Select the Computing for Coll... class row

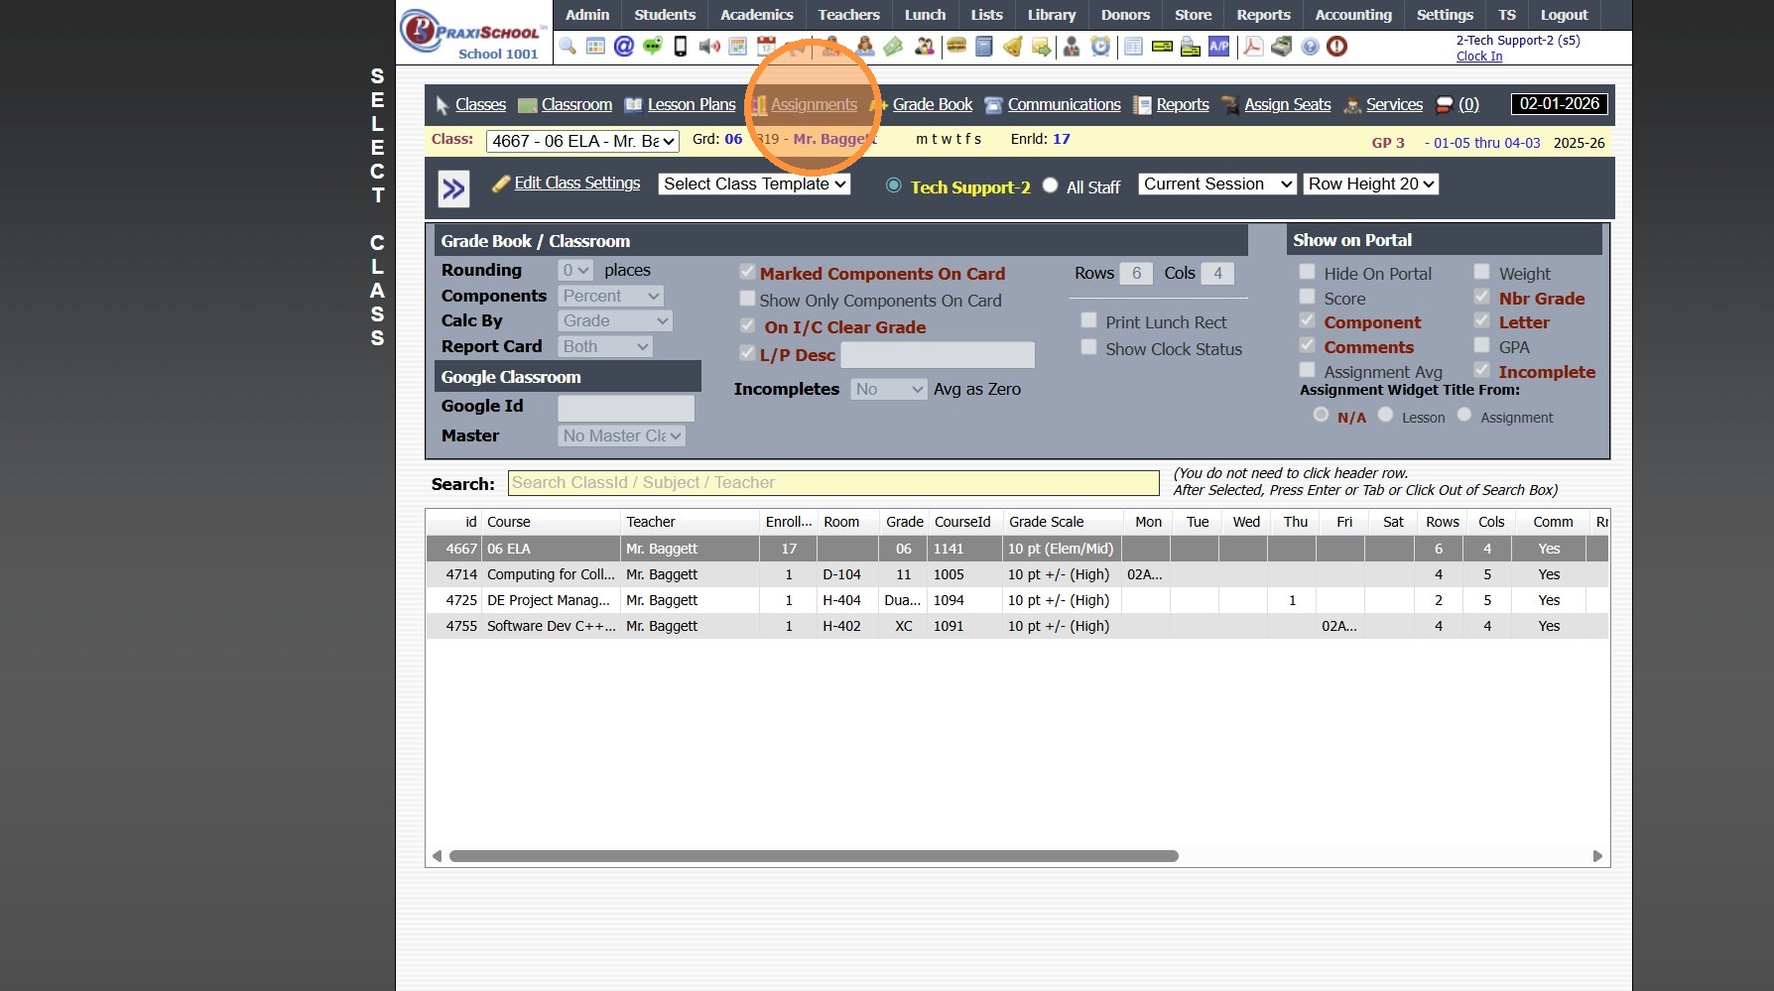[x=1017, y=574]
